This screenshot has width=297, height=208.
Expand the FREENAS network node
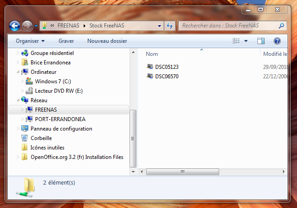click(x=22, y=110)
